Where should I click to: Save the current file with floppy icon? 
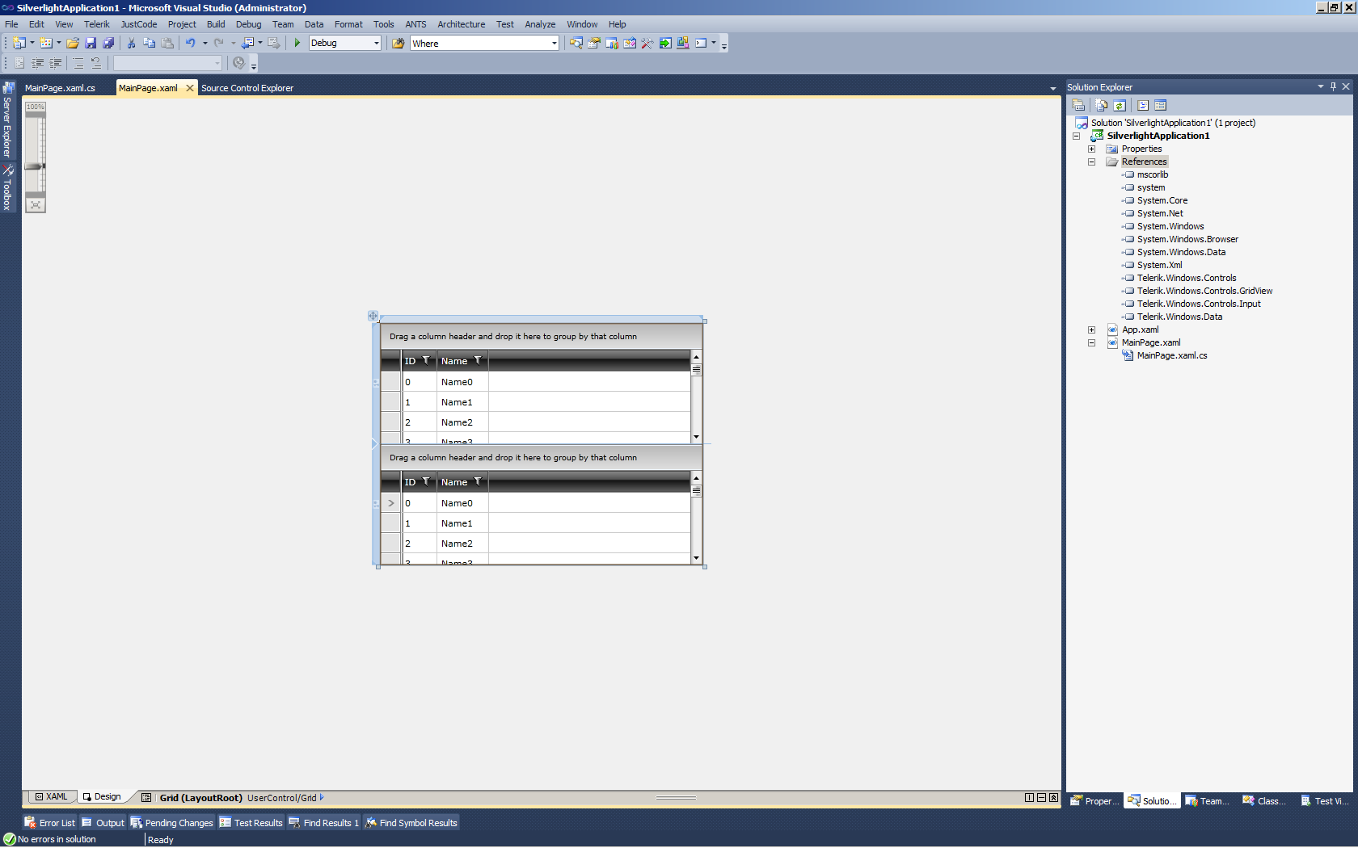pos(91,43)
